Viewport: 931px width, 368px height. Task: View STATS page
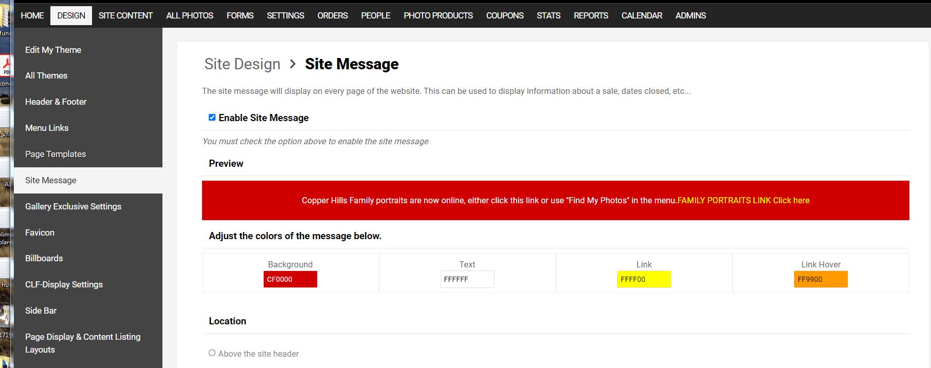tap(549, 15)
